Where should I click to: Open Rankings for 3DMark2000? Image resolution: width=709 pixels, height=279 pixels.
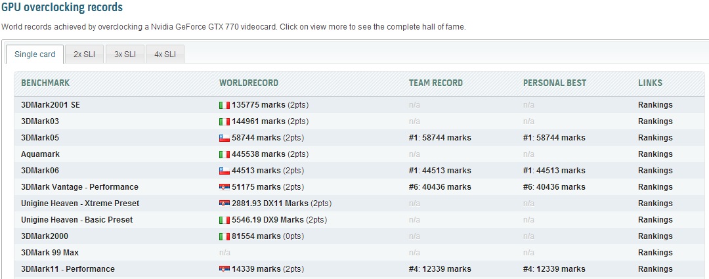click(x=655, y=236)
